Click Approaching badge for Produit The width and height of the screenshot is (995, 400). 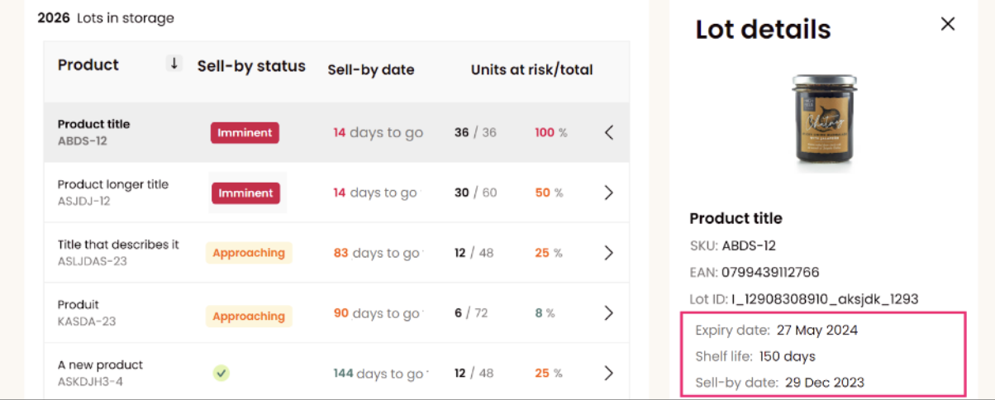(248, 316)
